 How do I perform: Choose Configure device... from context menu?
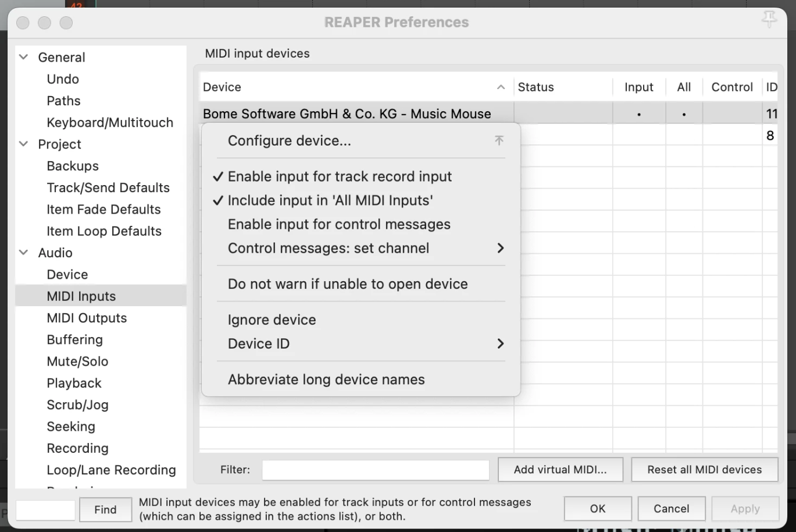[290, 141]
